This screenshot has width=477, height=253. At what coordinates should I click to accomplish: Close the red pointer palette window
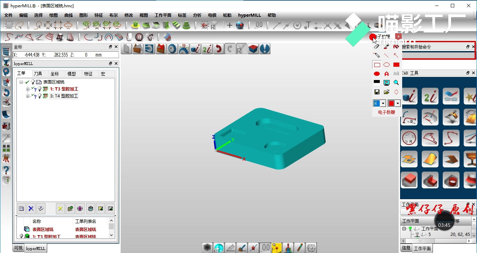[x=398, y=36]
